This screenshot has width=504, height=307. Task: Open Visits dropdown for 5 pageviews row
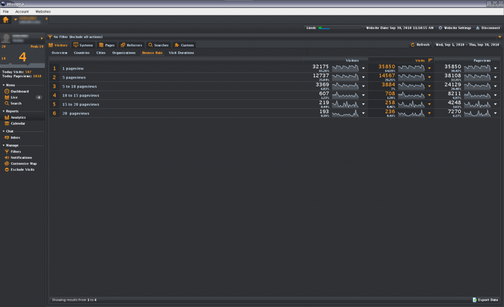tap(429, 77)
